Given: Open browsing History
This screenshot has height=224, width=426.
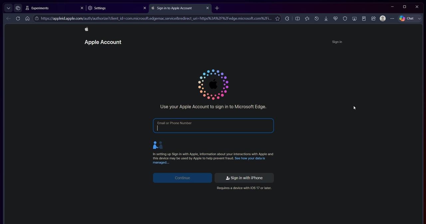Looking at the screenshot, I should tap(317, 19).
